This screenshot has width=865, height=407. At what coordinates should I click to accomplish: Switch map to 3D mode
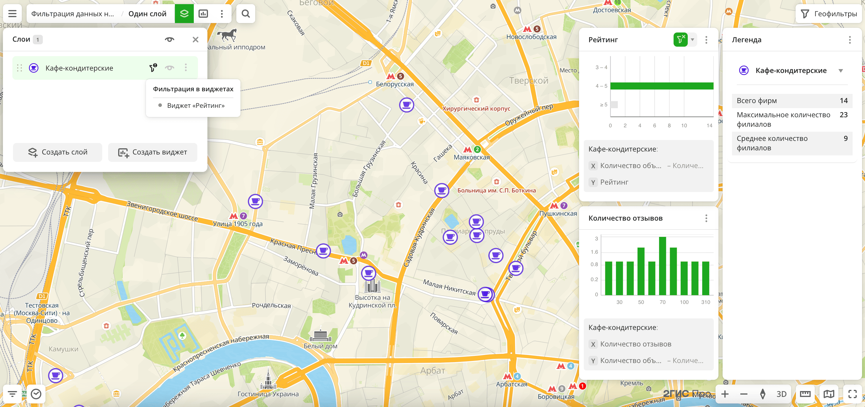click(x=781, y=394)
